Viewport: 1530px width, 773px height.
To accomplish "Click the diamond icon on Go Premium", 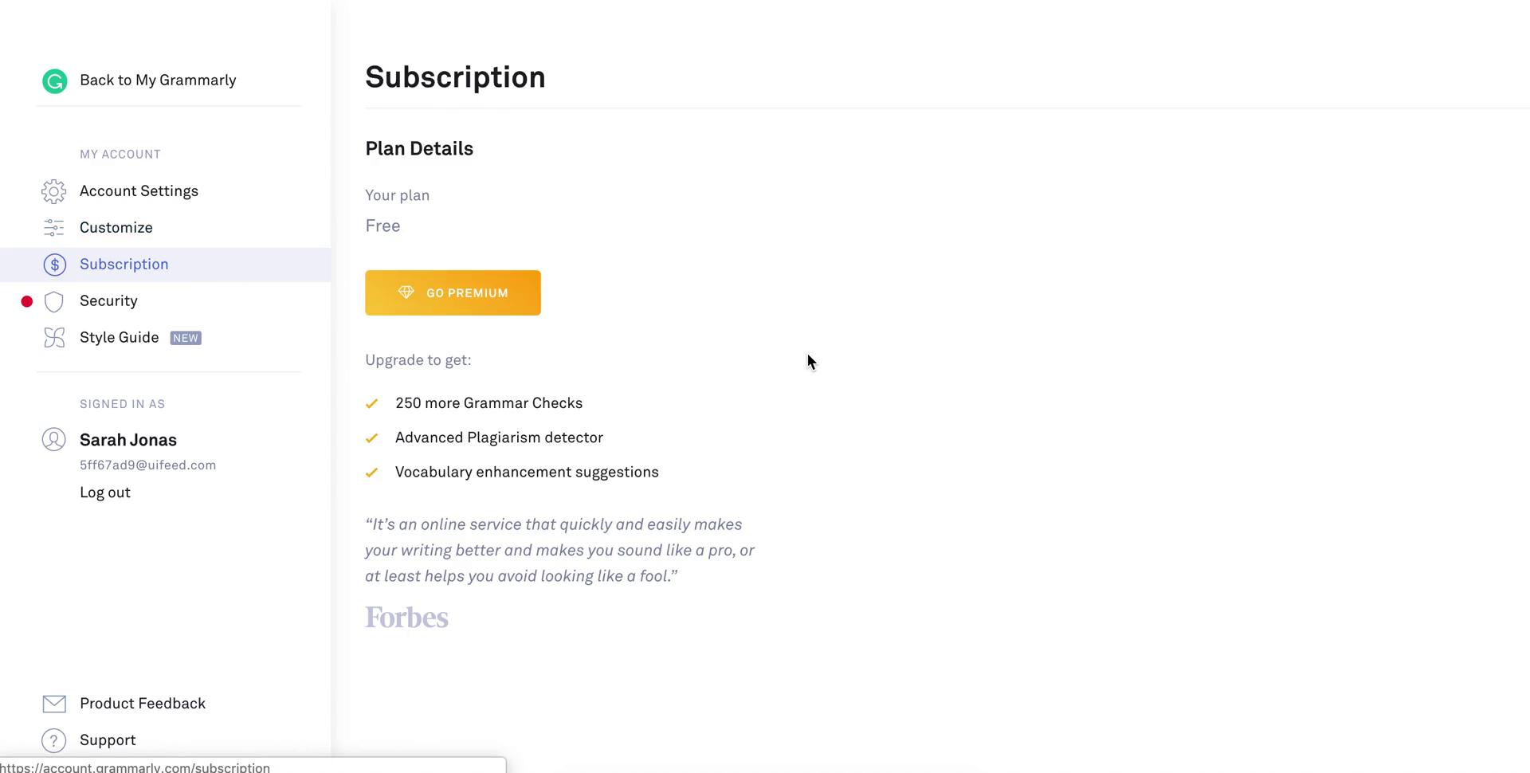I will coord(406,292).
